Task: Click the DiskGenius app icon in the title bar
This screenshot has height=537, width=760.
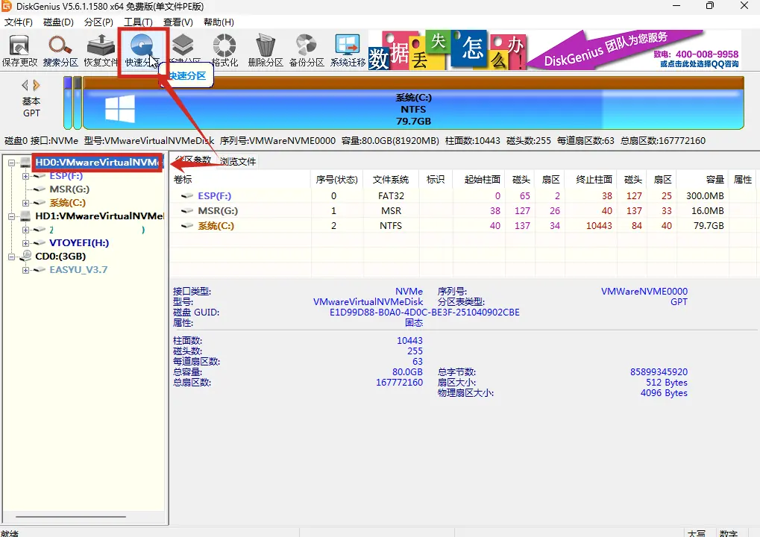Action: pos(7,6)
